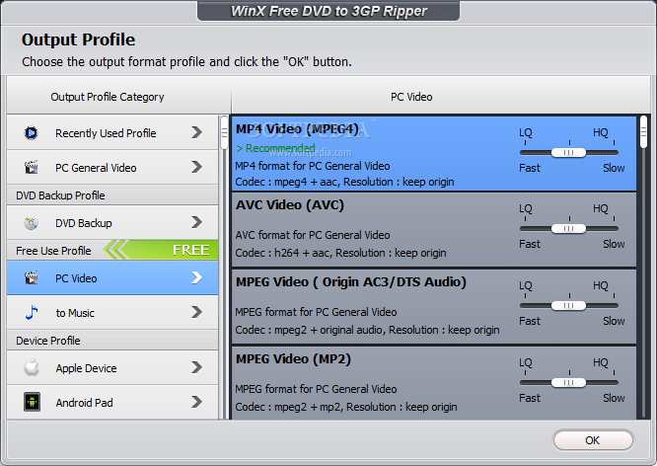The height and width of the screenshot is (466, 657).
Task: Click the Android Pad robot icon
Action: [32, 402]
